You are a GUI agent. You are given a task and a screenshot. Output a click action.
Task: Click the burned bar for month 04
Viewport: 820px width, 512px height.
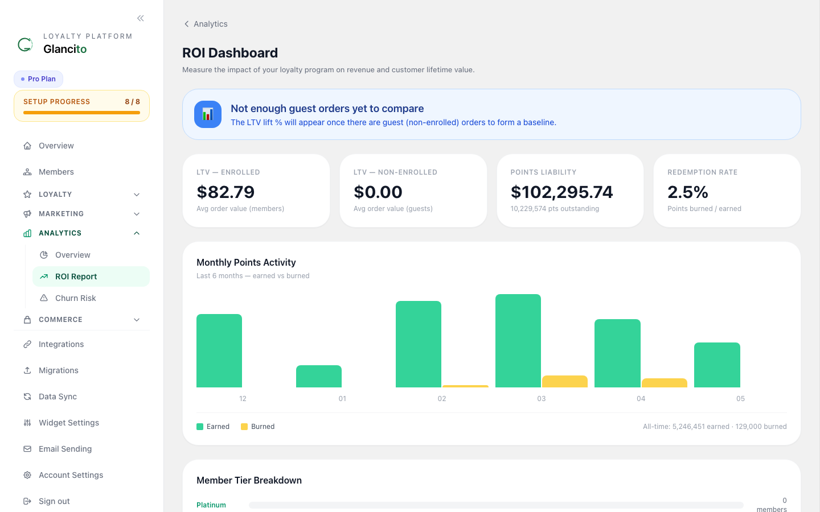pyautogui.click(x=665, y=383)
